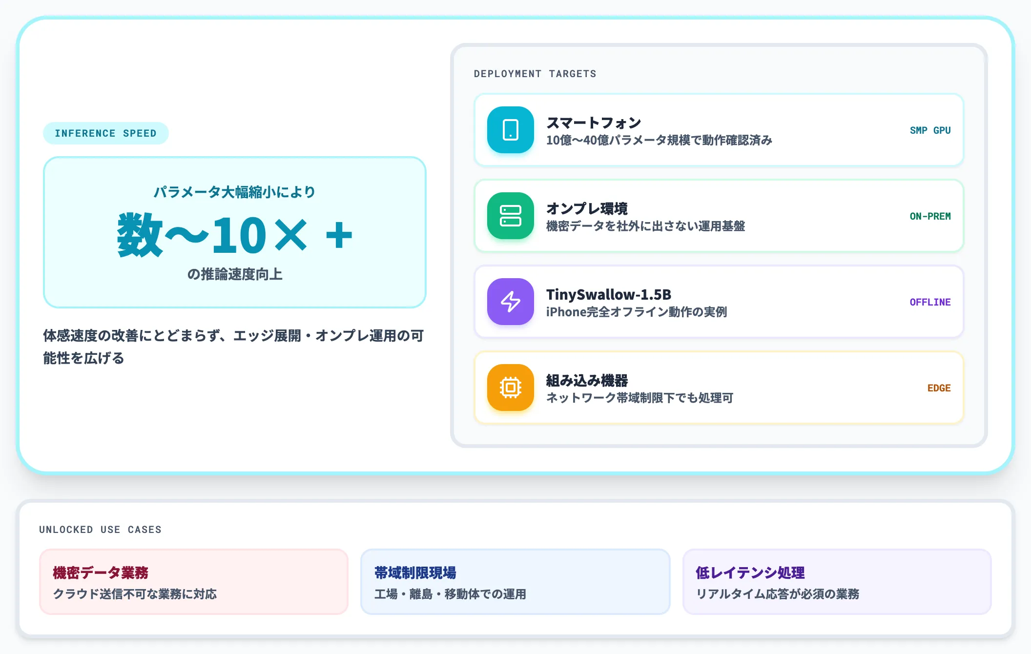Click the ON-PREM tag
Screen dimensions: 1031x654
tap(930, 216)
